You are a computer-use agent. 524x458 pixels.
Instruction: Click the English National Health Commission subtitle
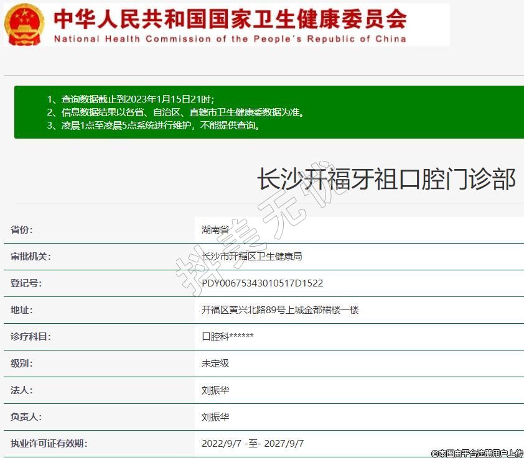(x=230, y=39)
